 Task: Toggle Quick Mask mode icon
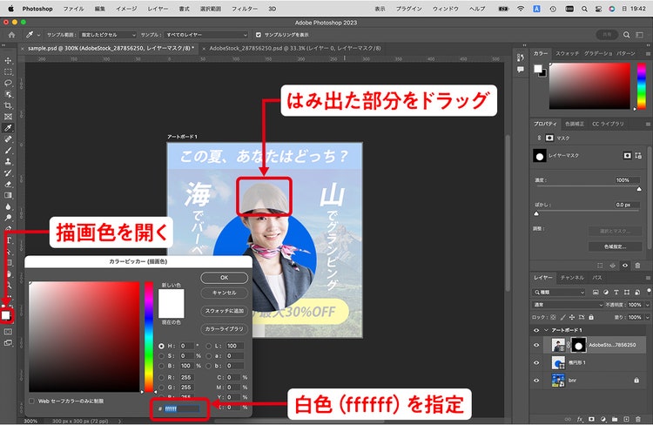point(8,332)
